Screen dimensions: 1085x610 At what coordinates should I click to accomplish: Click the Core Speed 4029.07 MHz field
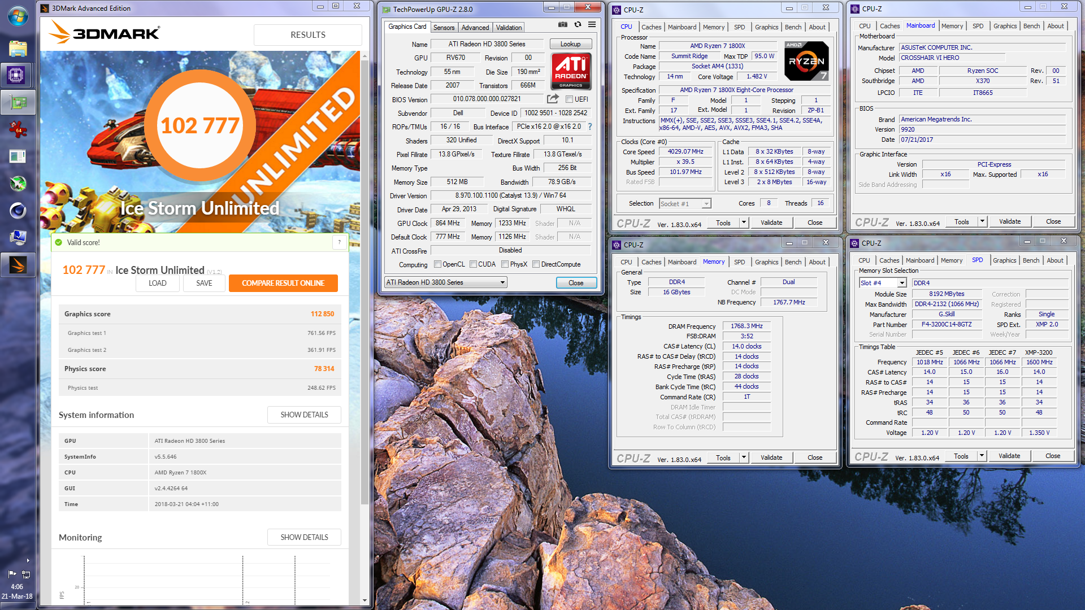coord(685,151)
